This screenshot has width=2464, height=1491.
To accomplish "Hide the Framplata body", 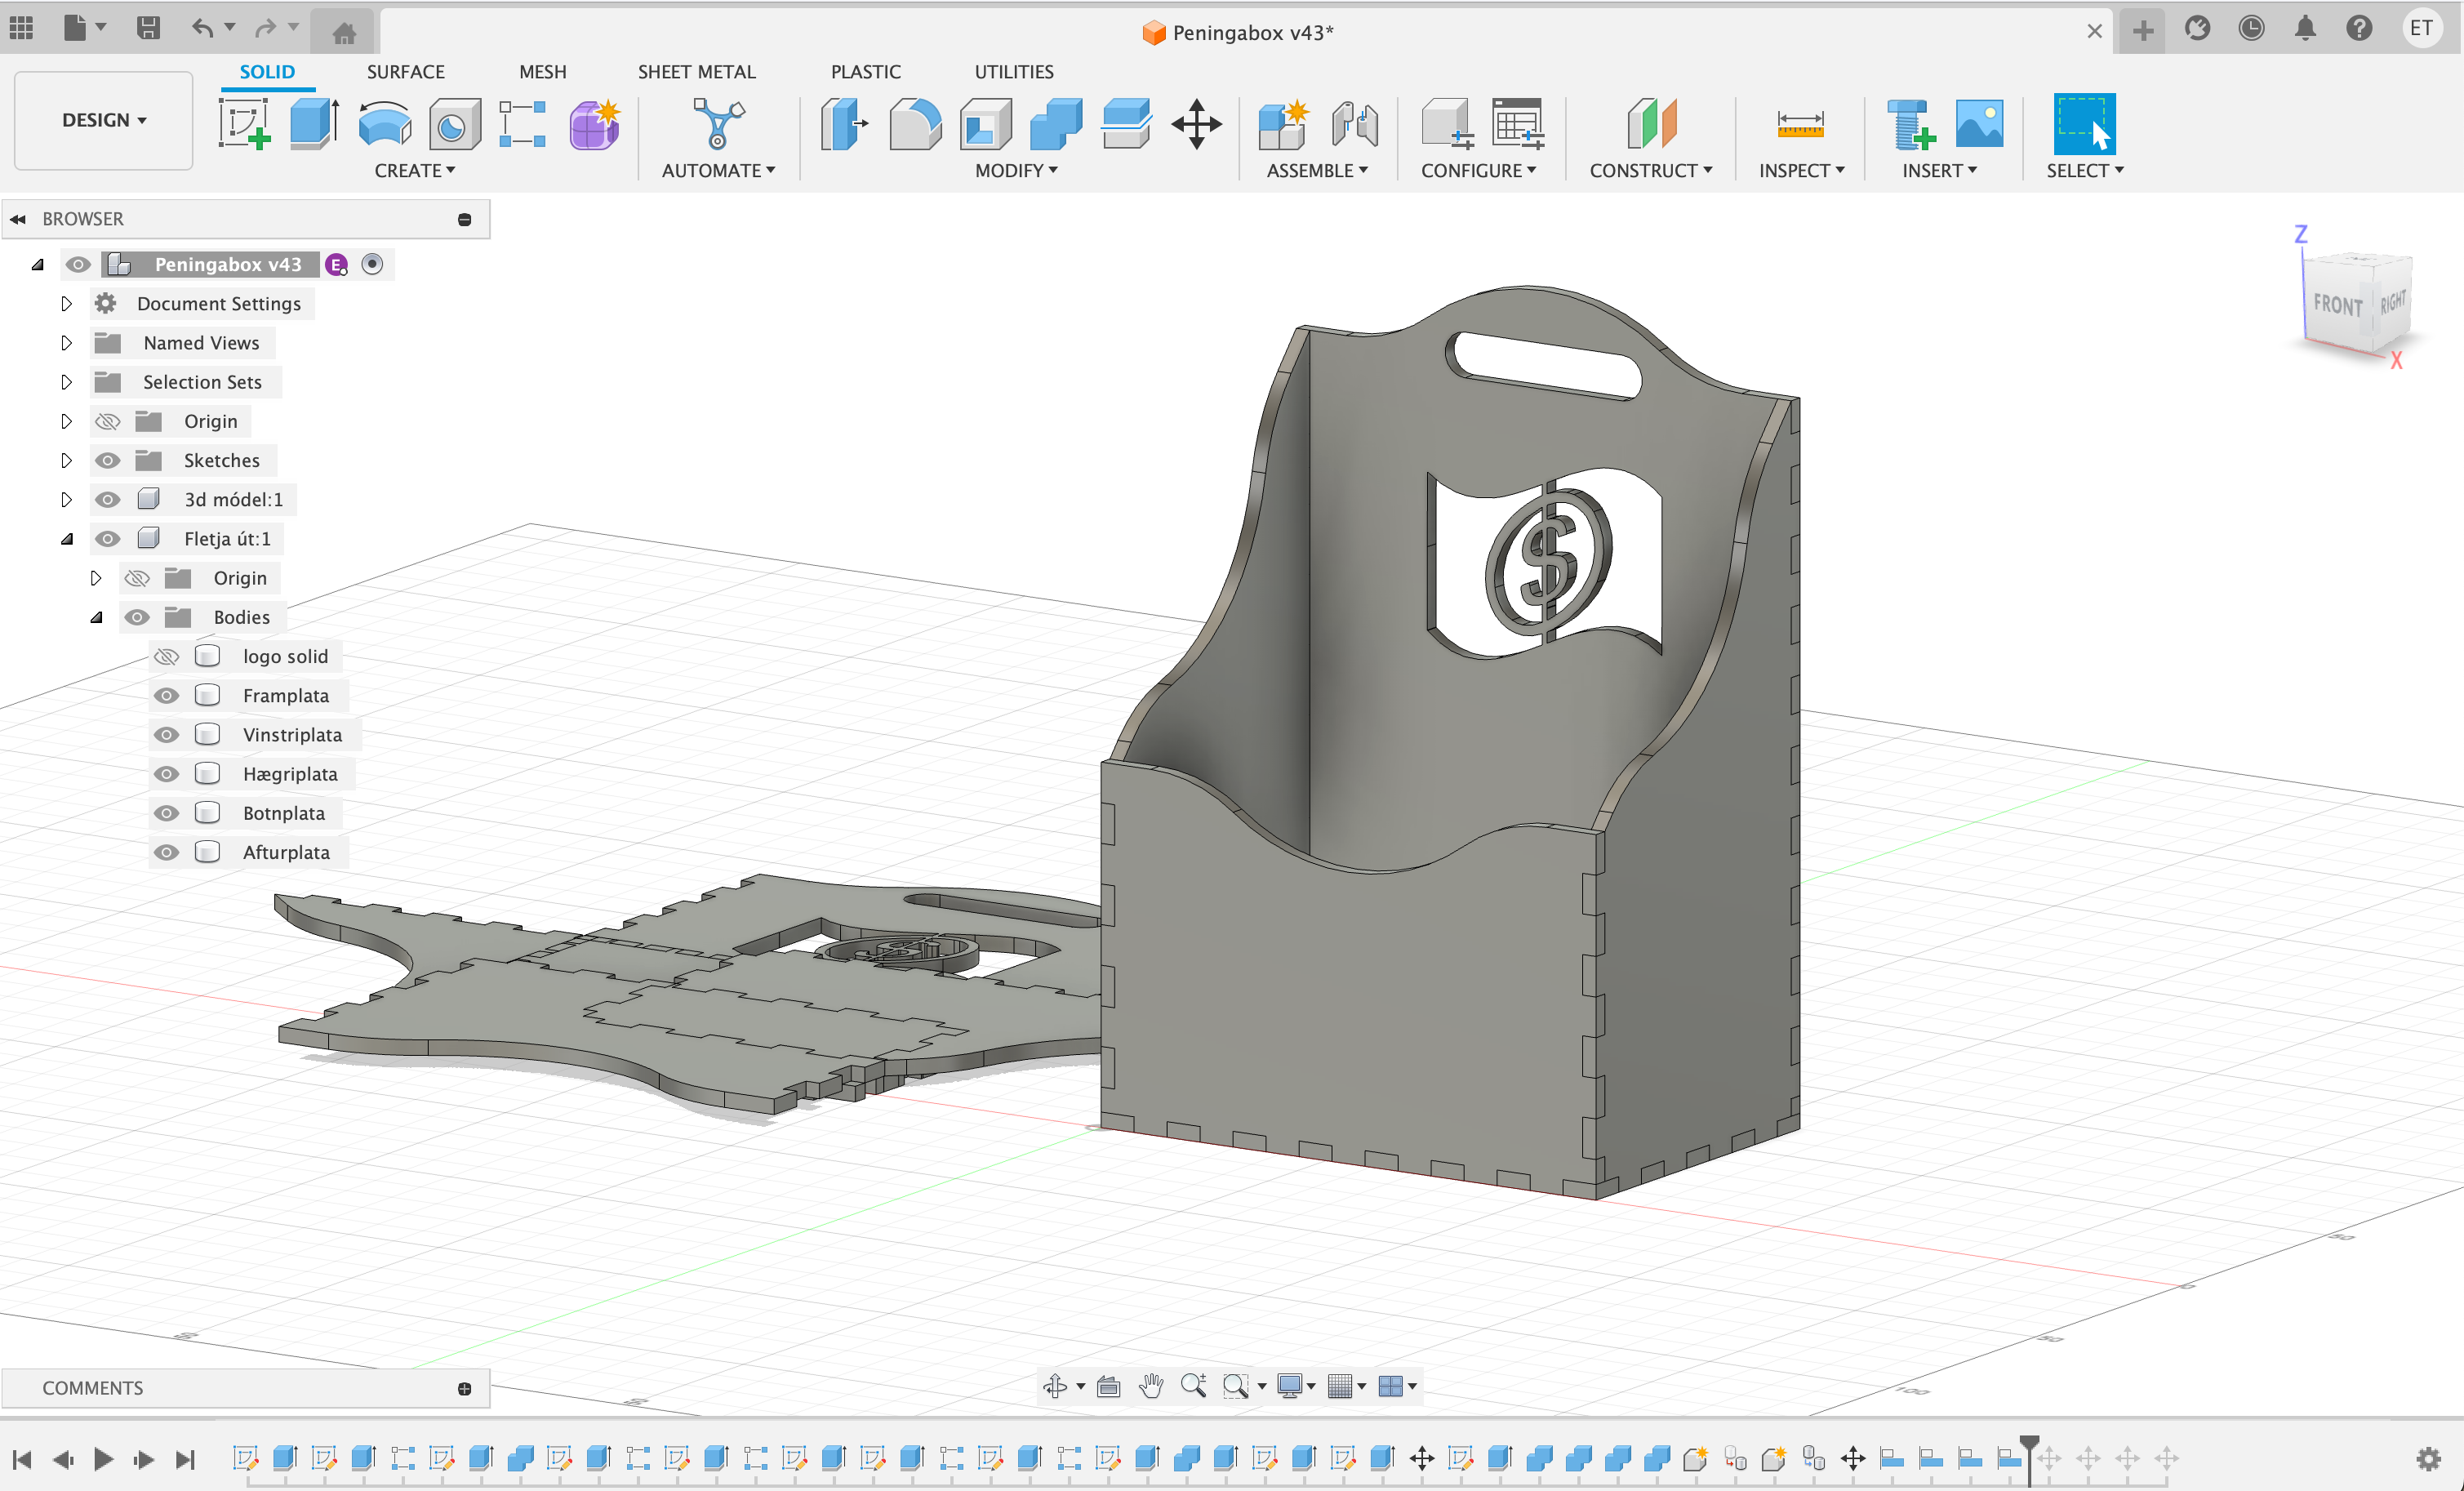I will point(166,696).
